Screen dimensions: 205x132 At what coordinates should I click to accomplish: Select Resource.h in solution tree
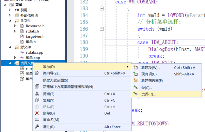point(35,26)
